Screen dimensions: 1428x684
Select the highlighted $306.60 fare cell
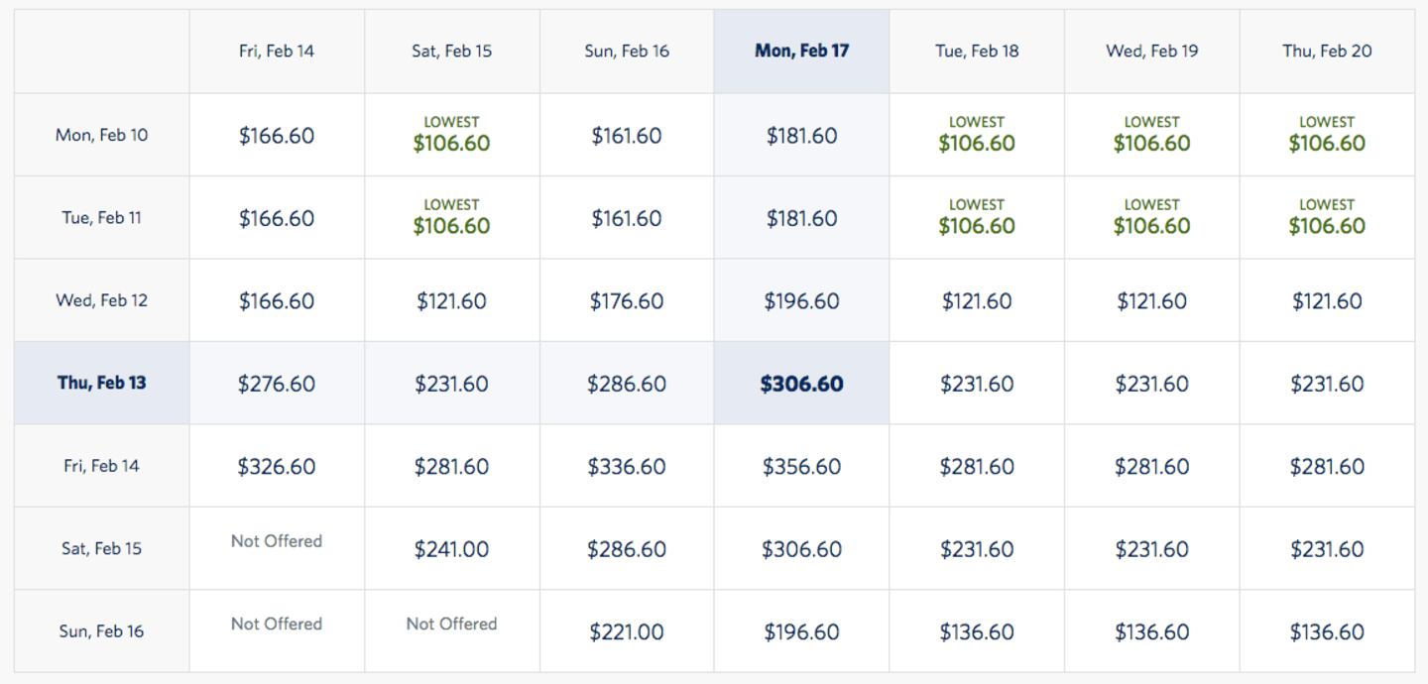click(801, 384)
